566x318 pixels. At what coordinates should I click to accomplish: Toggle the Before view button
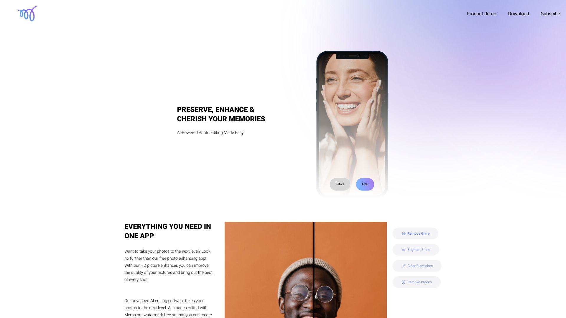pos(340,184)
